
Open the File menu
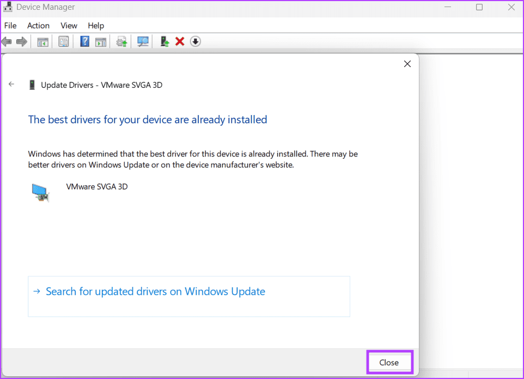tap(10, 25)
